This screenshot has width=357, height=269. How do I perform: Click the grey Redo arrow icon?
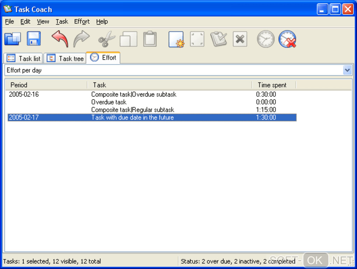[81, 39]
